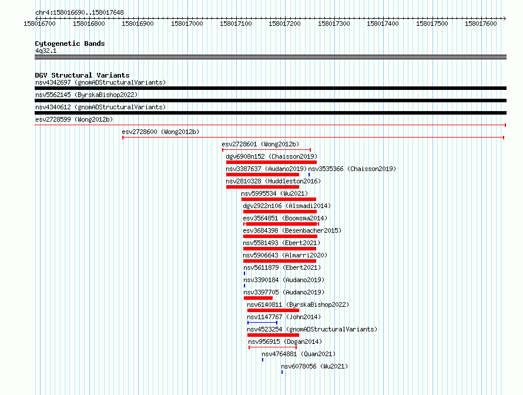Screen dimensions: 523x395
Task: Click ruler position 158017000
Action: pyautogui.click(x=187, y=24)
